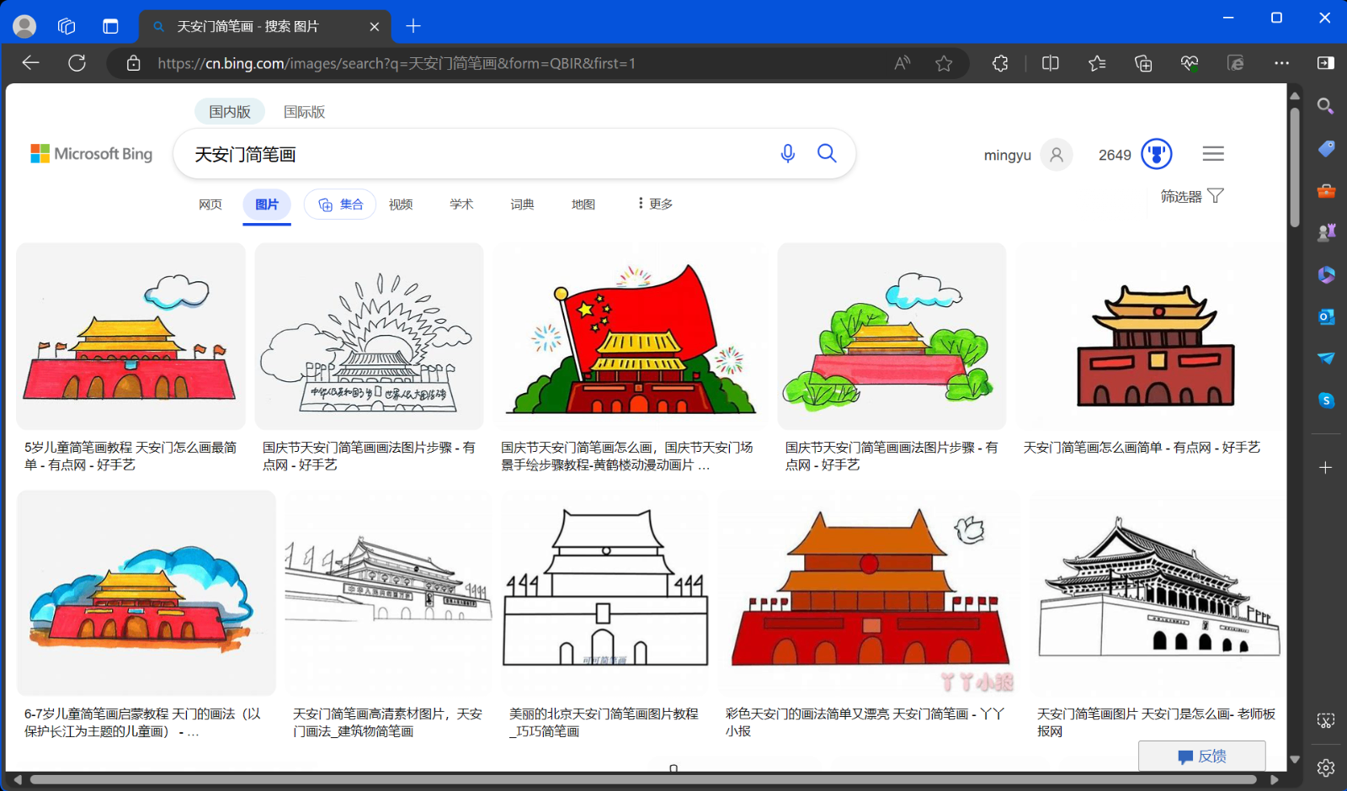
Task: Open the 更多 search categories menu
Action: pos(654,203)
